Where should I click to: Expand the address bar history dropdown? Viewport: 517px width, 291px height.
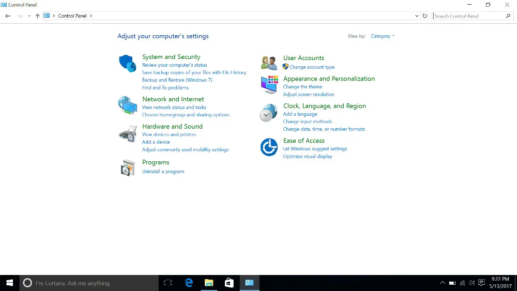pyautogui.click(x=417, y=16)
